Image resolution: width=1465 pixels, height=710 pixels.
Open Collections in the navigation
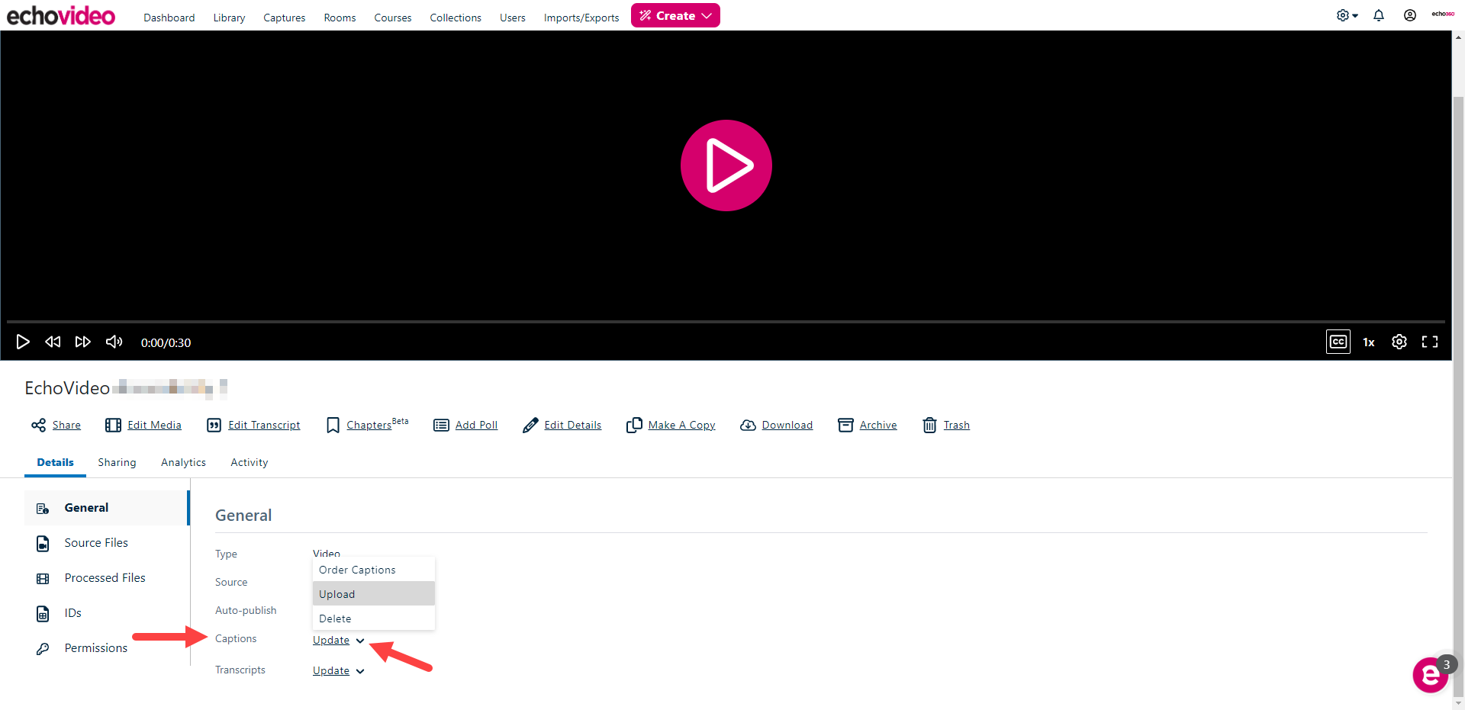pyautogui.click(x=456, y=18)
